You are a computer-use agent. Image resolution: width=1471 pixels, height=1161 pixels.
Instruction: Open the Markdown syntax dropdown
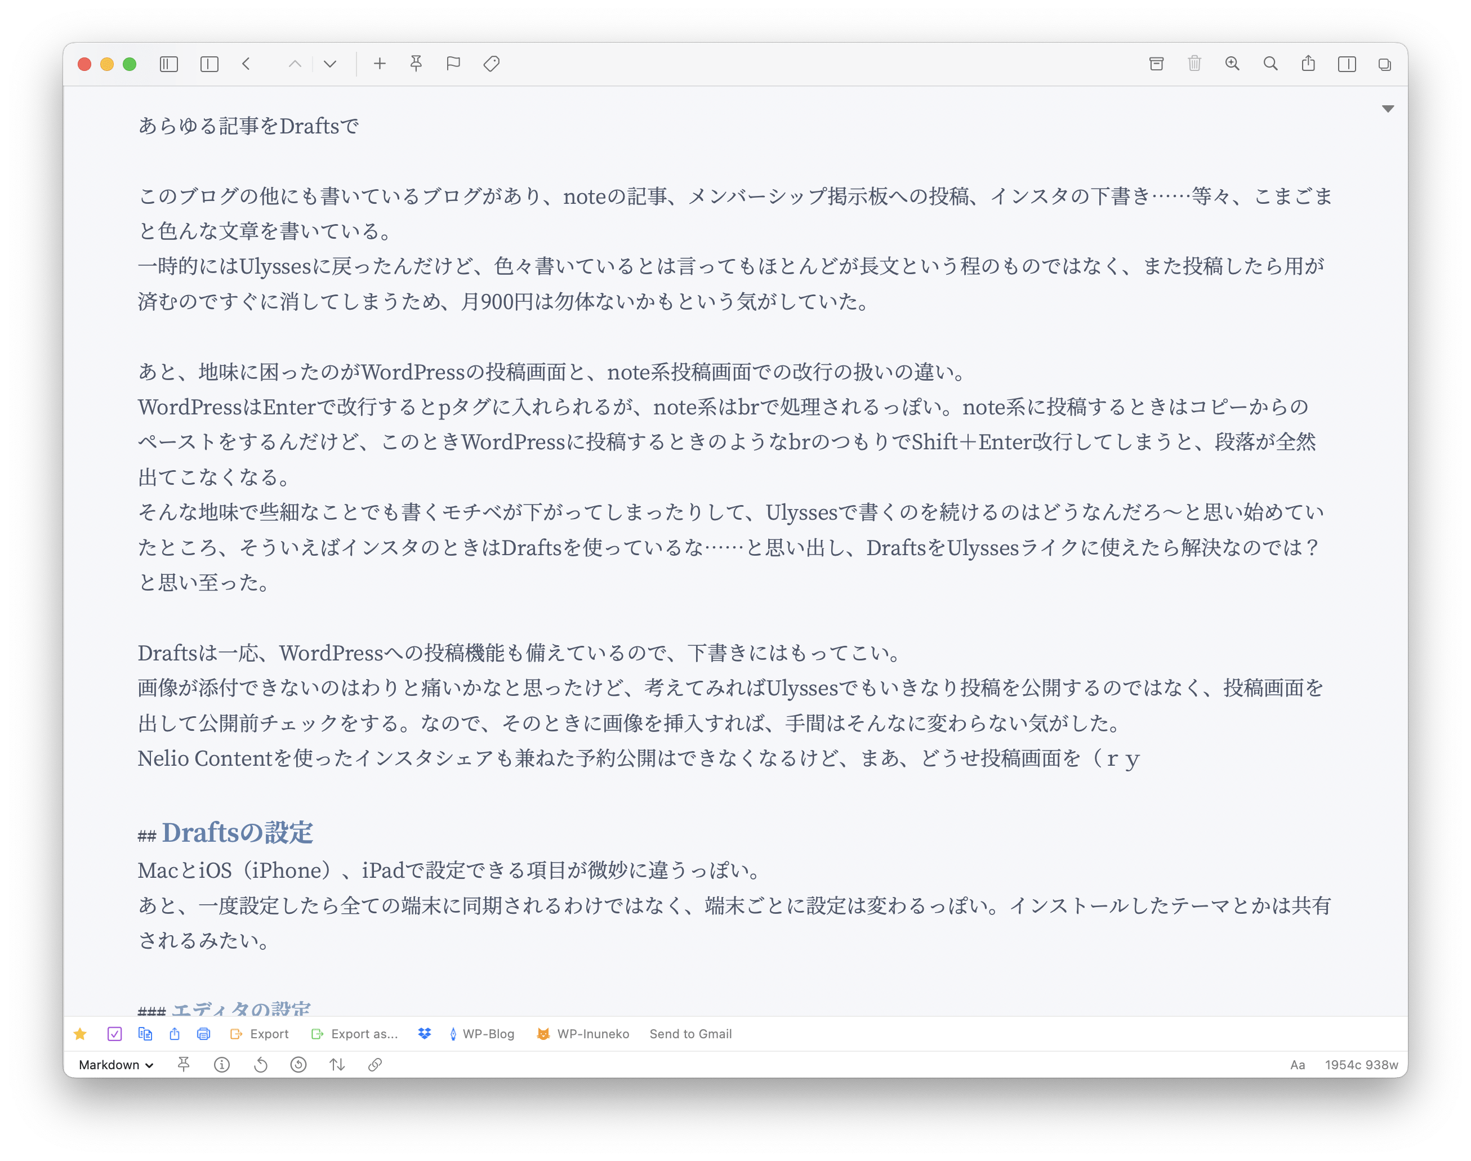click(115, 1065)
